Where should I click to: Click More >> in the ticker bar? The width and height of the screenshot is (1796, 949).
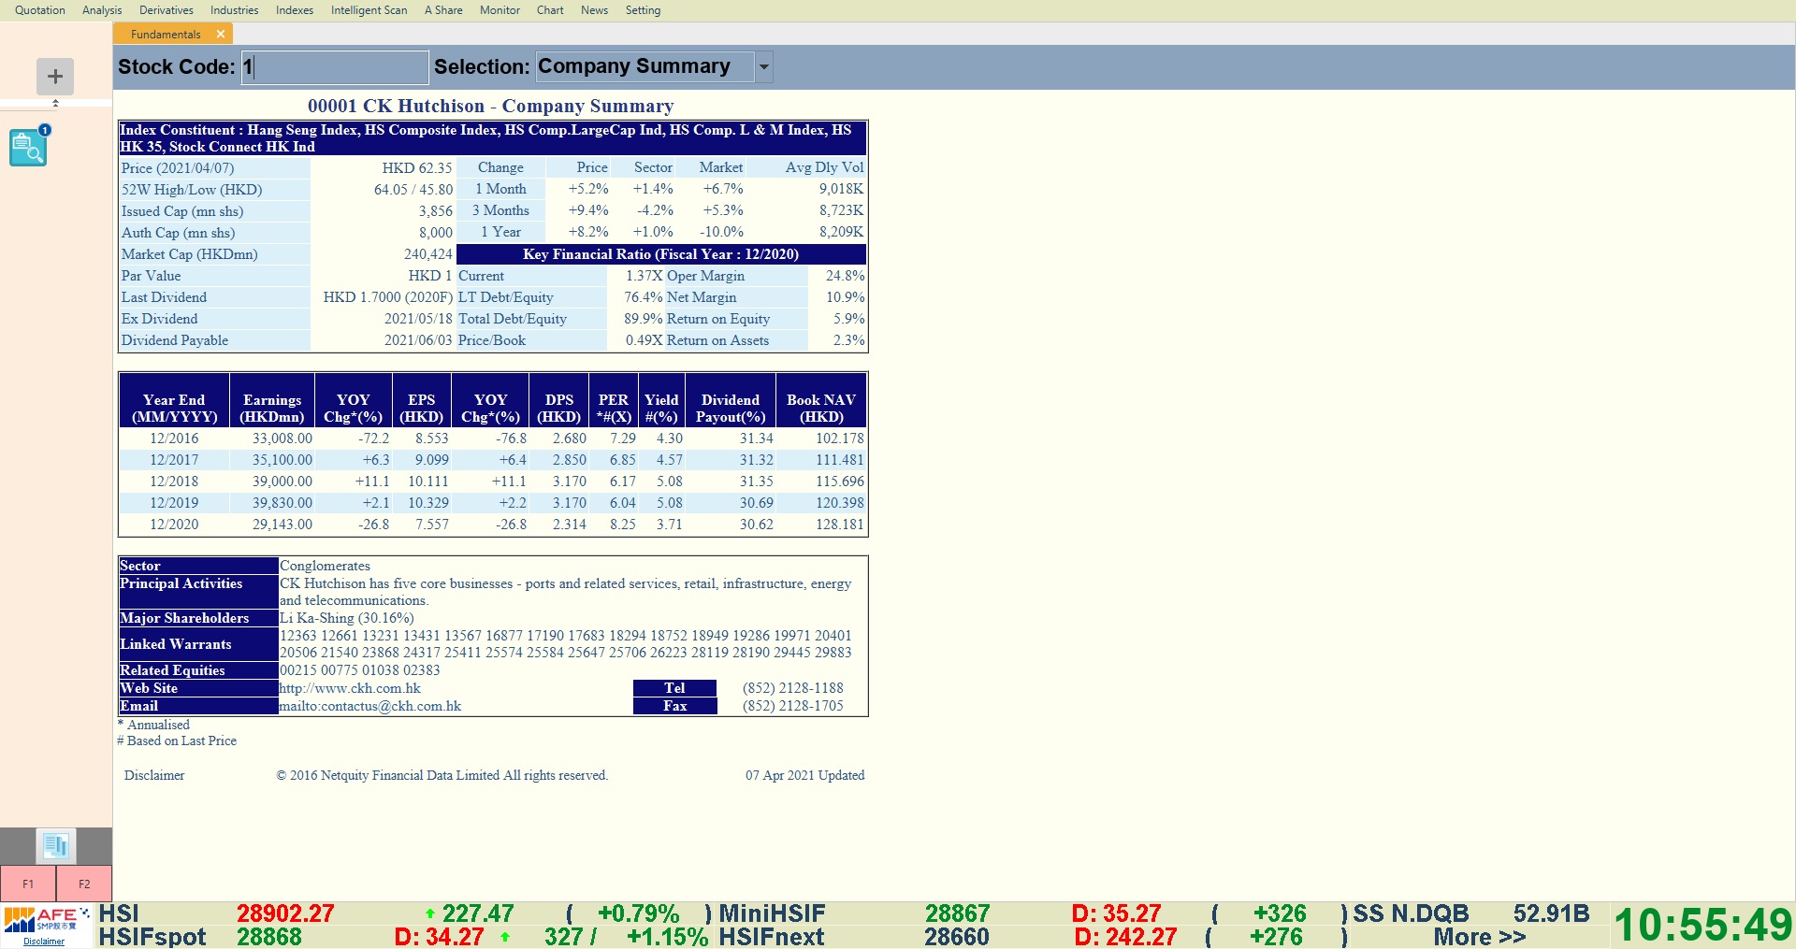click(1480, 937)
